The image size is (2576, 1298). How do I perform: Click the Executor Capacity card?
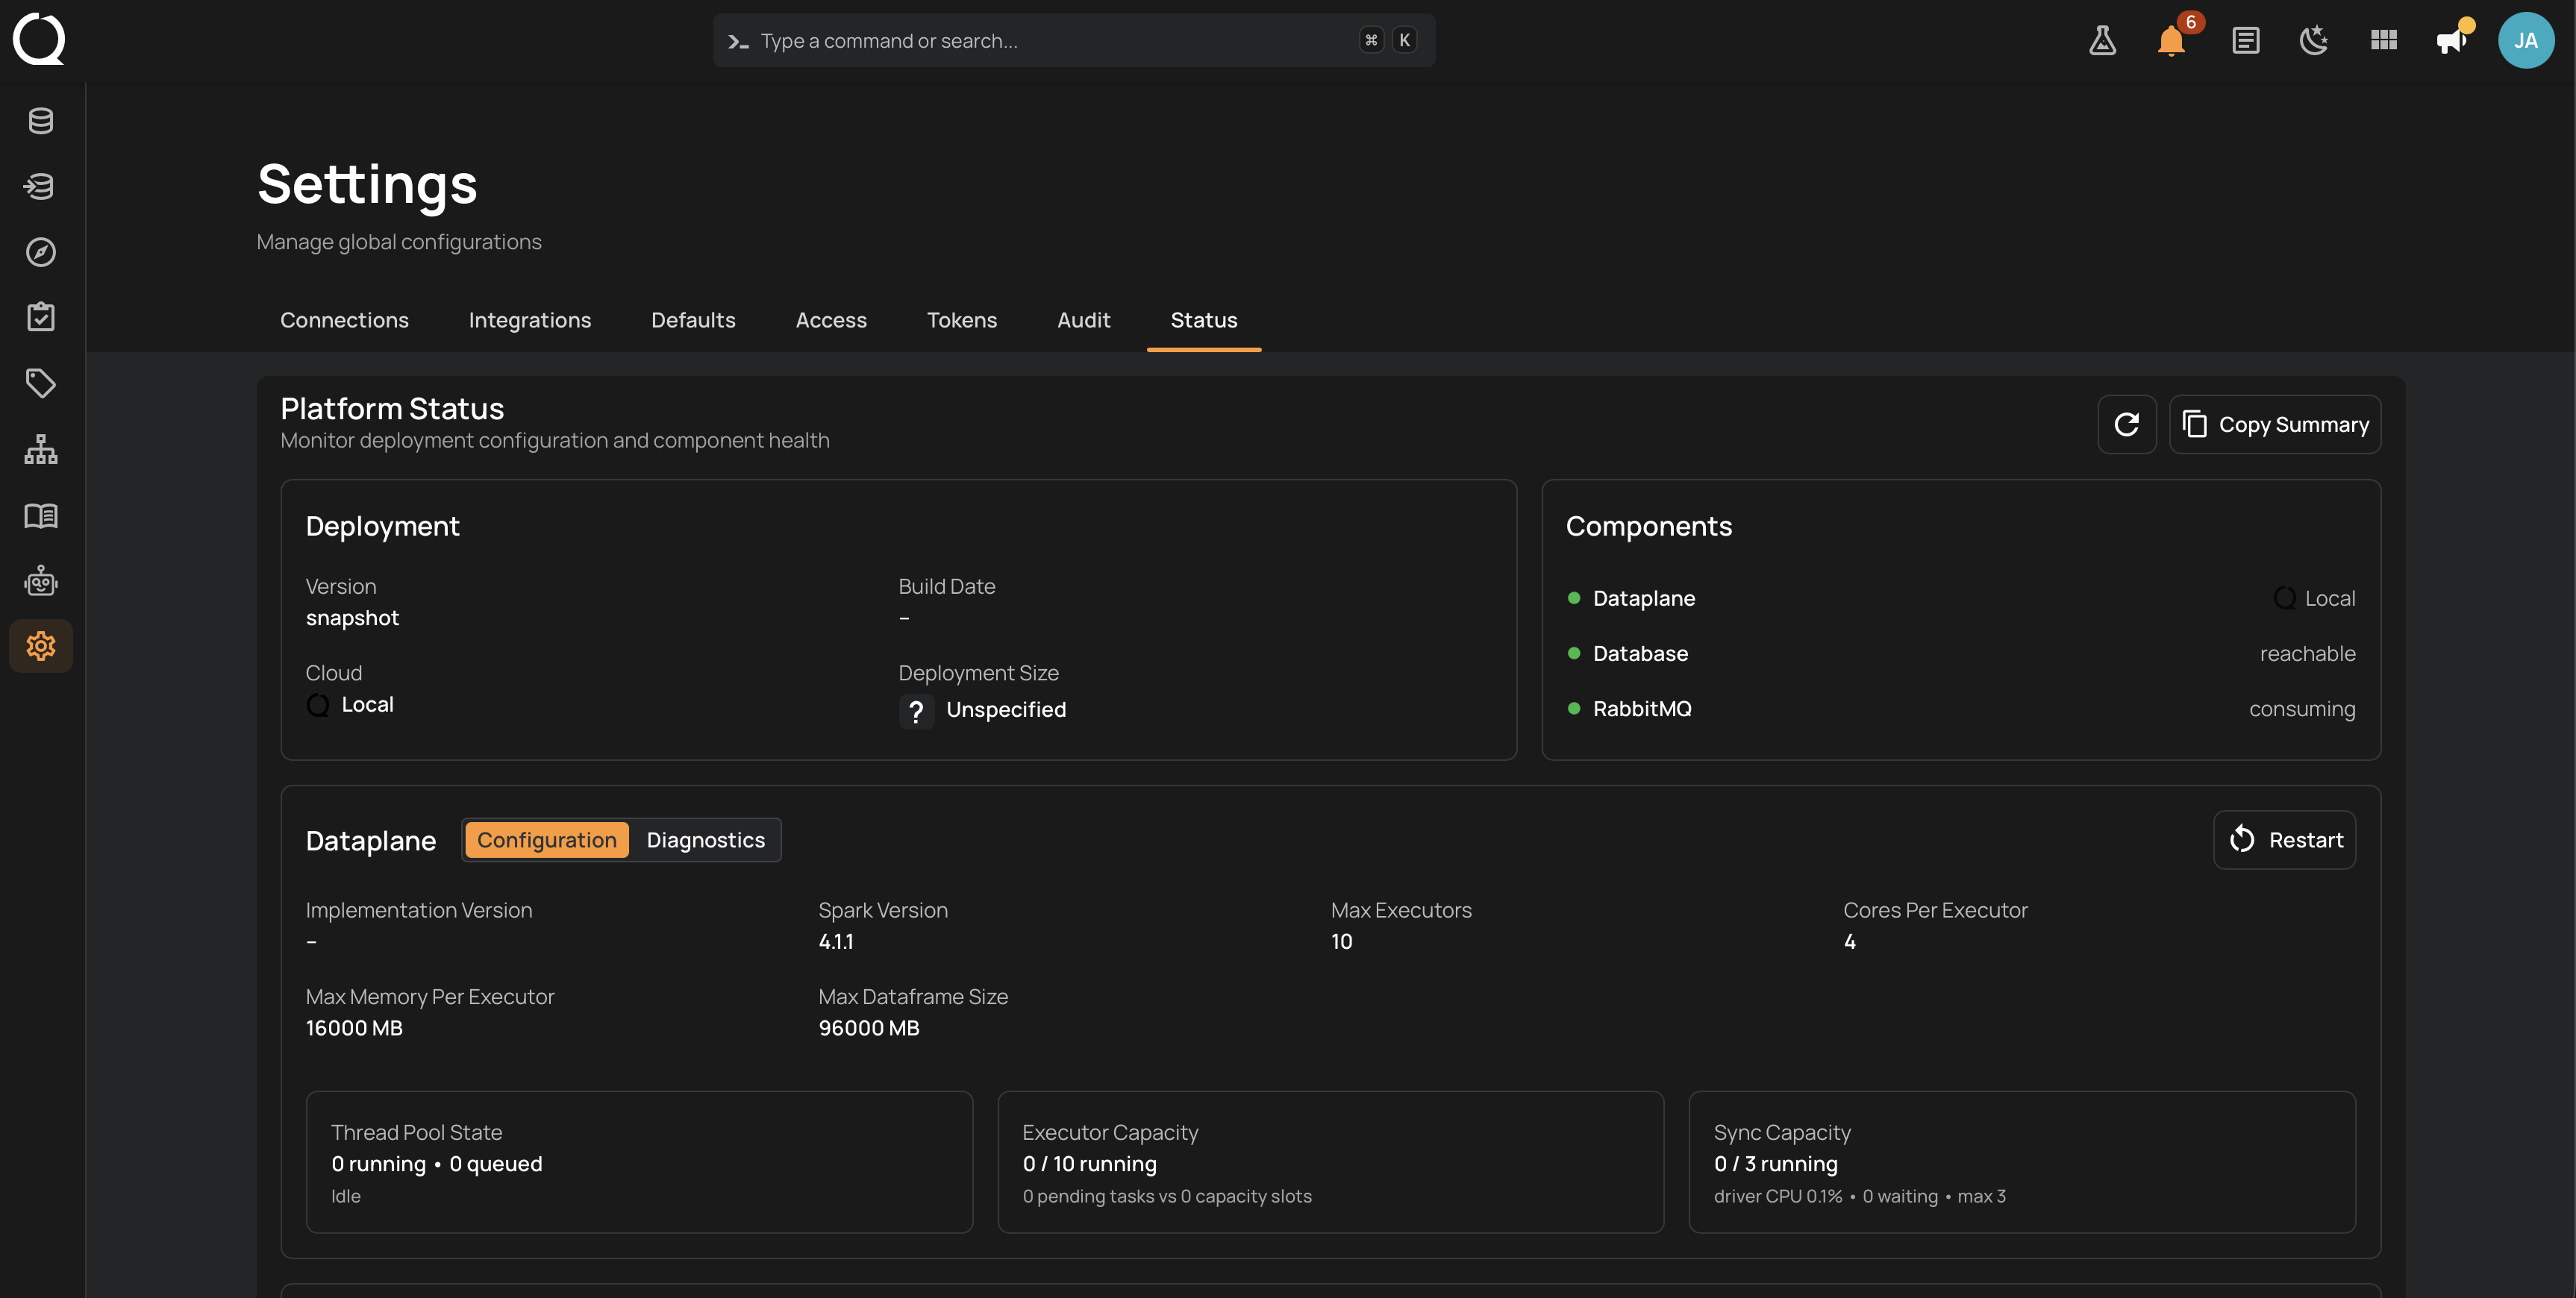(1331, 1162)
